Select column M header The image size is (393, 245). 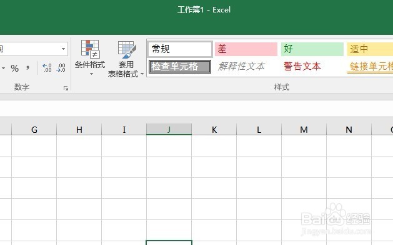pos(304,130)
